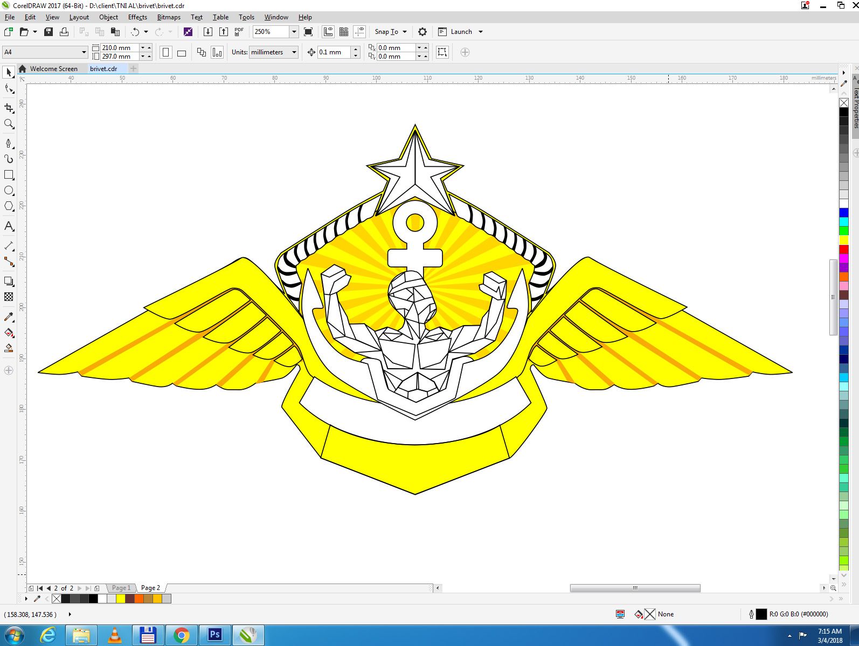Click the page width 210.0 mm field

[120, 47]
